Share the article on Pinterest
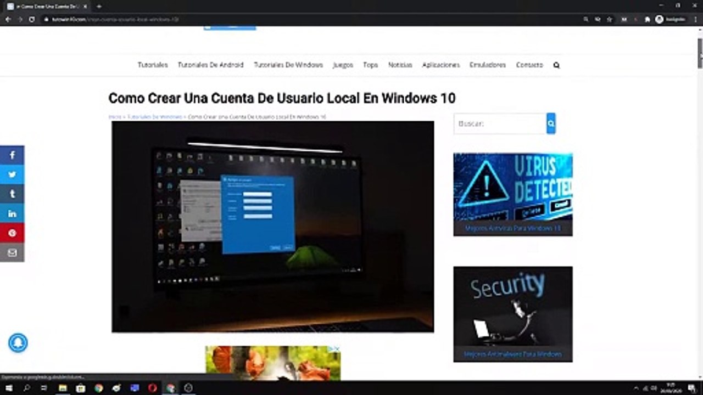Viewport: 703px width, 395px height. pyautogui.click(x=12, y=233)
